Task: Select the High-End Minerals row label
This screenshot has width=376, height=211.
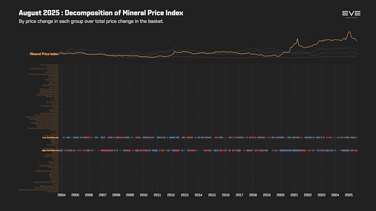Action: click(x=50, y=151)
